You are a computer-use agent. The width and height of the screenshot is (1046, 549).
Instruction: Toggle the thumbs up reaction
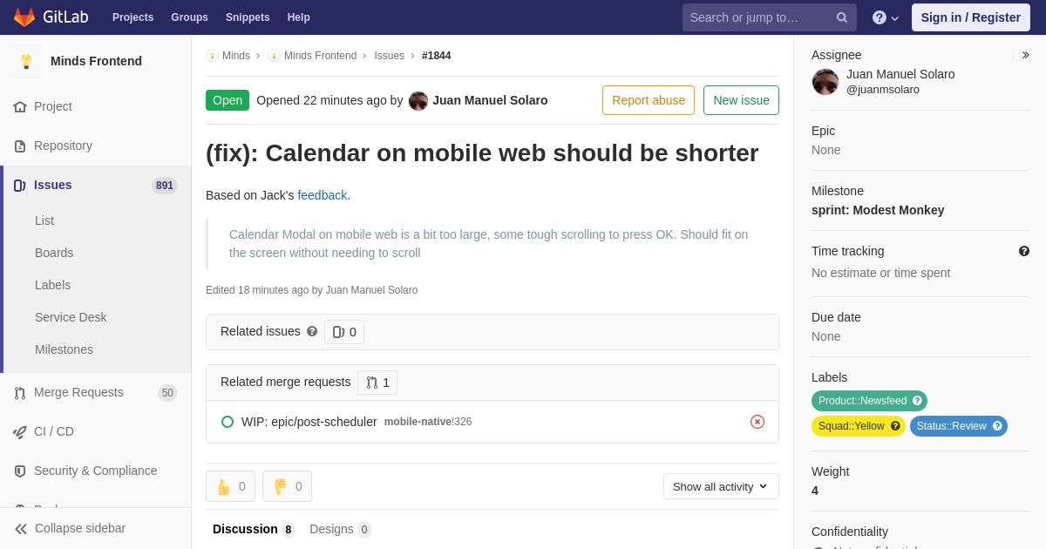(x=230, y=486)
